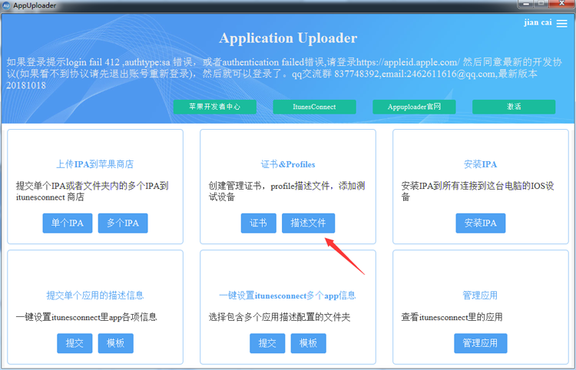Click the Application Uploader title text
The image size is (576, 370).
click(x=288, y=38)
